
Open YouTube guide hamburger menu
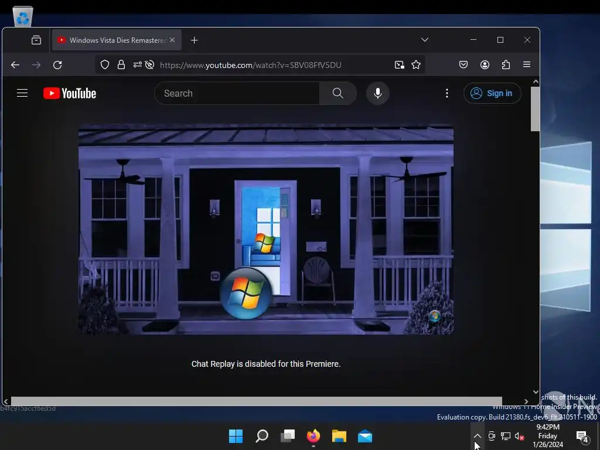tap(22, 93)
